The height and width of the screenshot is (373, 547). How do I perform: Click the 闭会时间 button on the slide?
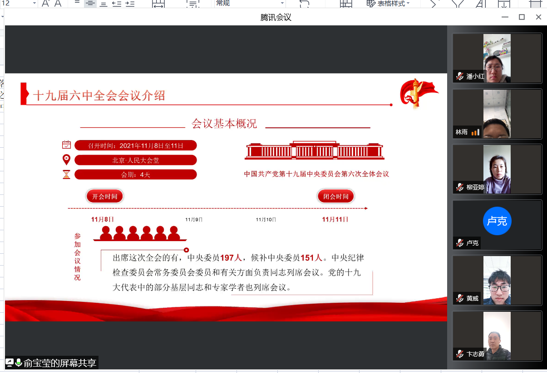[335, 196]
